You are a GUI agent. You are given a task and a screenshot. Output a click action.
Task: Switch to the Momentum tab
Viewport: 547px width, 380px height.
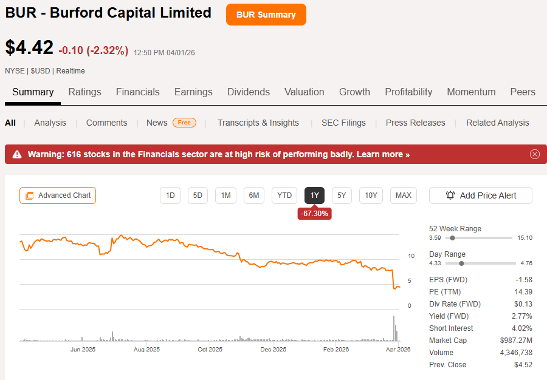pyautogui.click(x=471, y=92)
